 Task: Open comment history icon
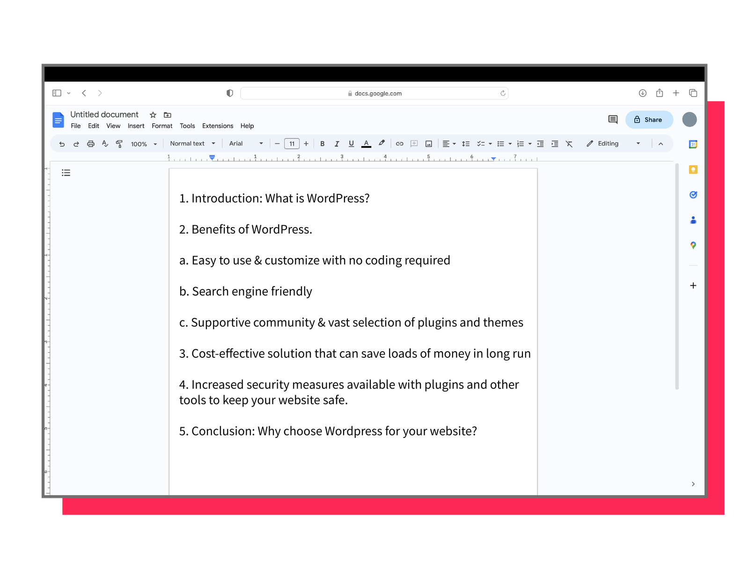click(613, 119)
